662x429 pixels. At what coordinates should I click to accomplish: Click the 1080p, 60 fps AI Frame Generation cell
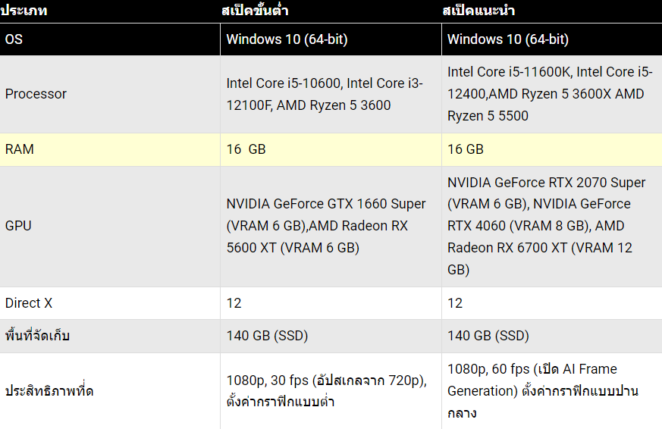pos(552,391)
